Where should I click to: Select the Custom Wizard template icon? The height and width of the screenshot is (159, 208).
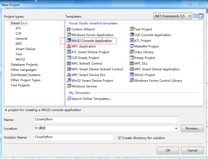(x=69, y=29)
